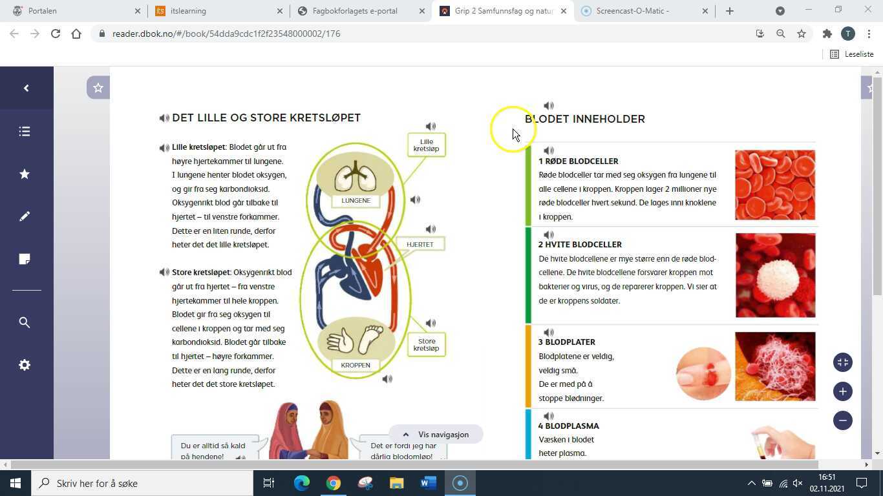Play audio beside the 'Lungene' label
The height and width of the screenshot is (496, 883).
click(x=415, y=200)
